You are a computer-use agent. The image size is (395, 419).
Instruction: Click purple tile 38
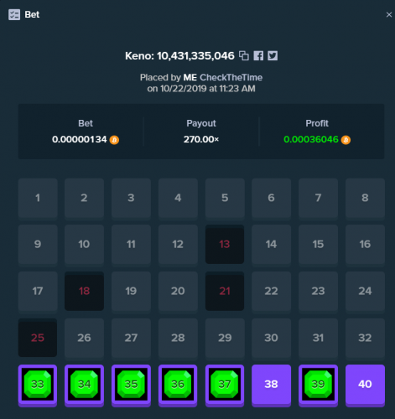[x=271, y=385]
